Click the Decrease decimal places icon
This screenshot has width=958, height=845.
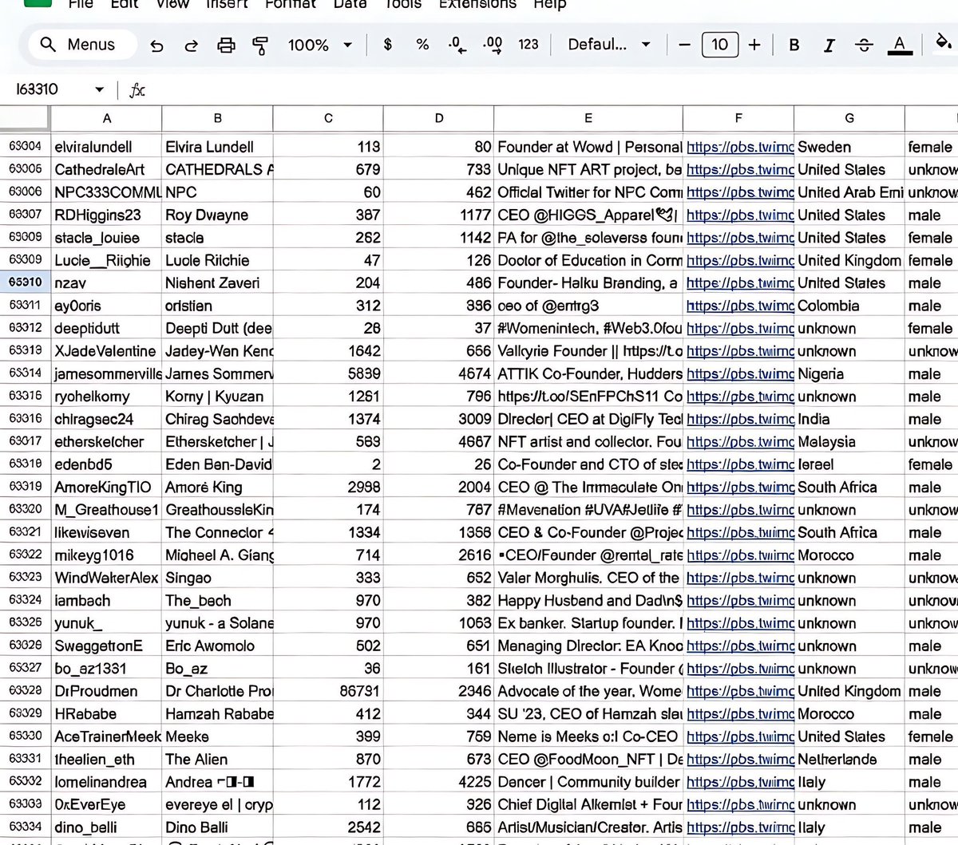(x=457, y=45)
